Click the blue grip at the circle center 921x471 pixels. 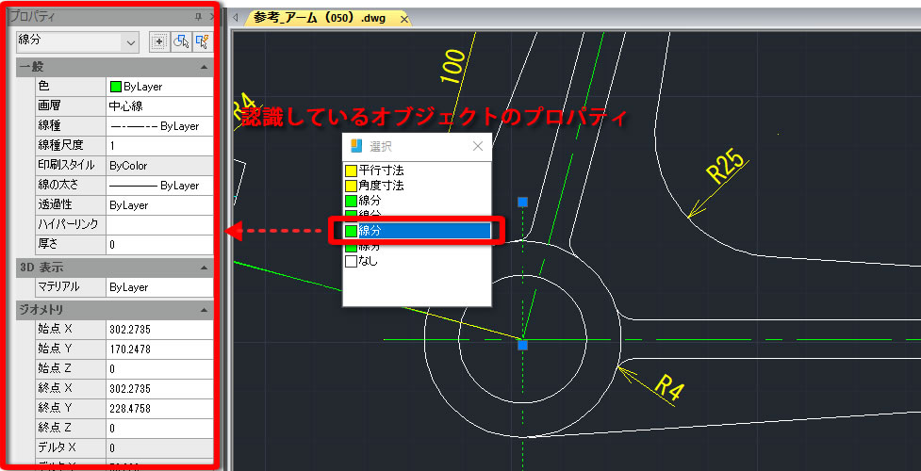523,345
